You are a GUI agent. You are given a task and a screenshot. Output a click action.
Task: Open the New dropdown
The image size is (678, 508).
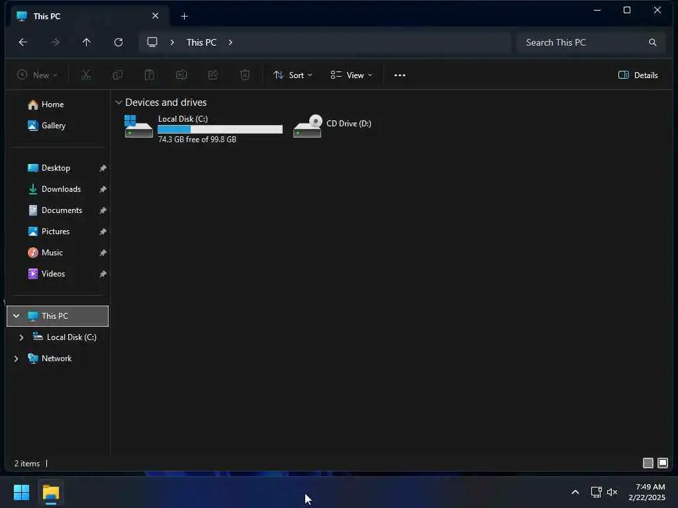click(37, 75)
